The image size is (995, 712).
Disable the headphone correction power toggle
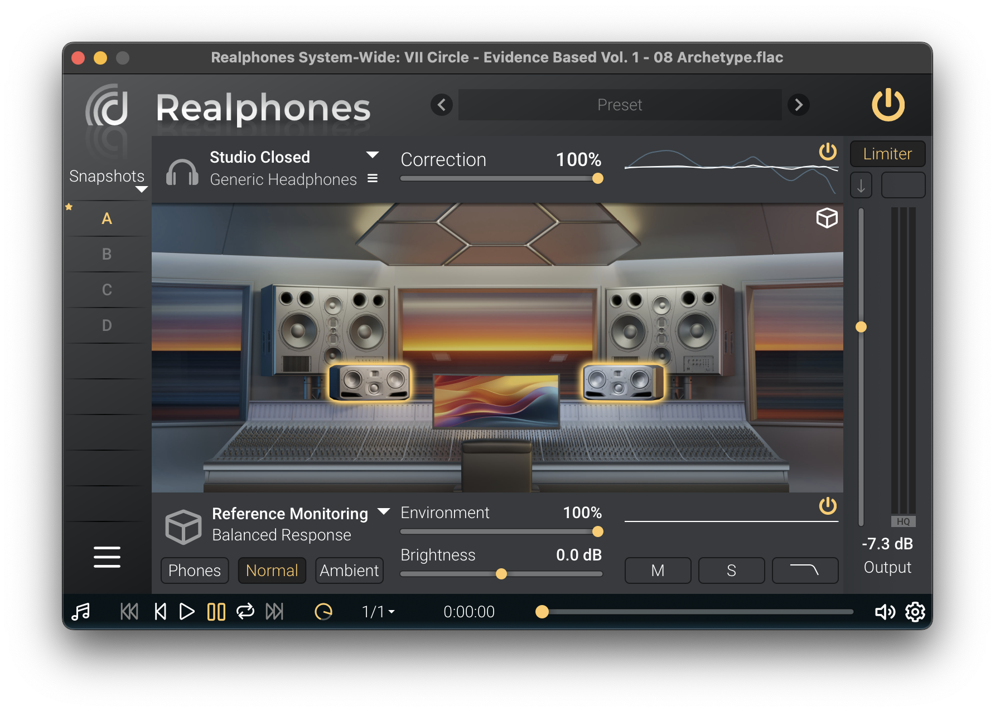point(828,151)
